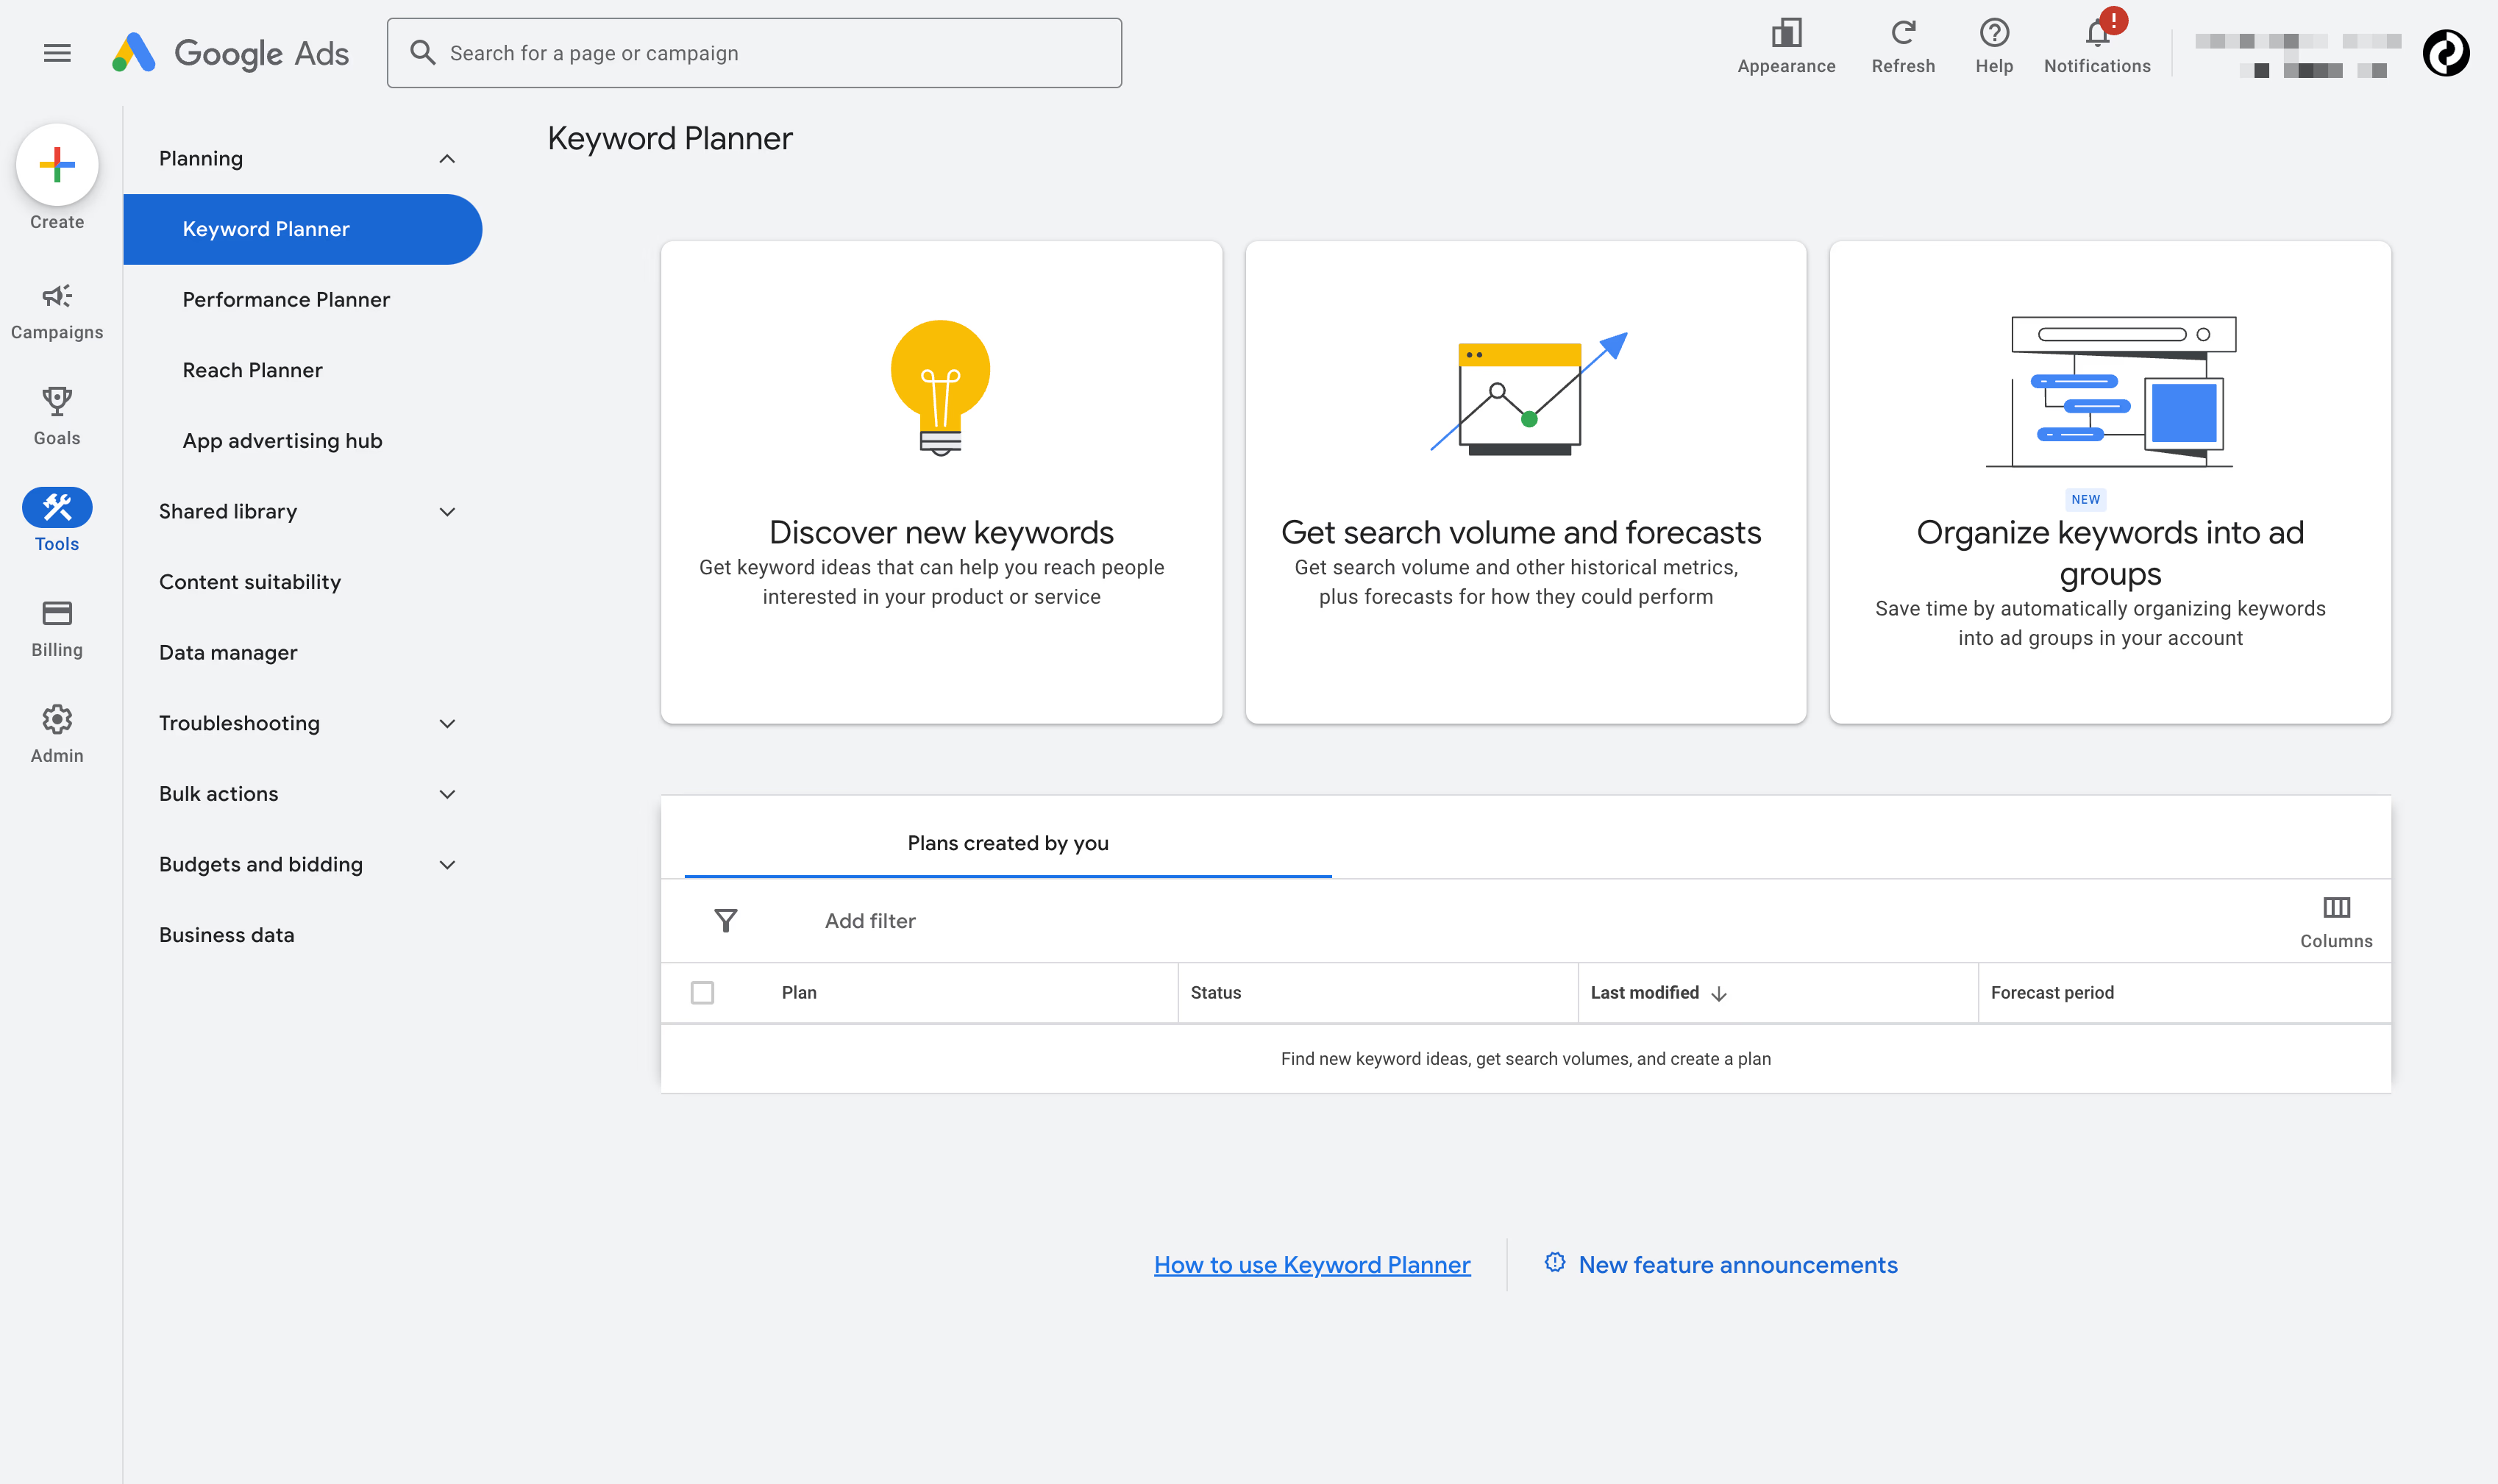Click the Keyword Planner page title
The image size is (2498, 1484).
pos(670,138)
